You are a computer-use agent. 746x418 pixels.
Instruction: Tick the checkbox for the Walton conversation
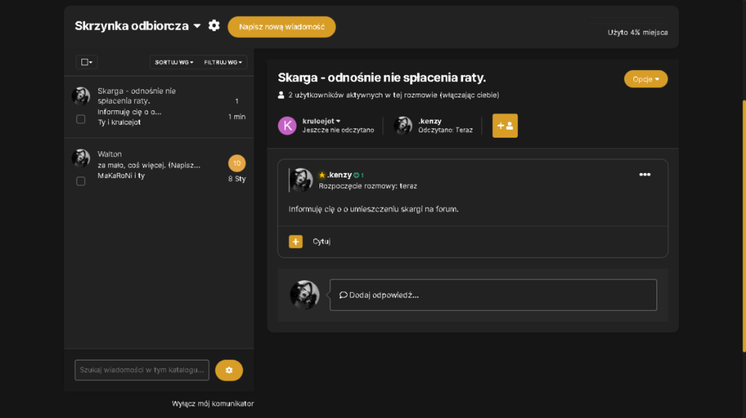pos(81,182)
